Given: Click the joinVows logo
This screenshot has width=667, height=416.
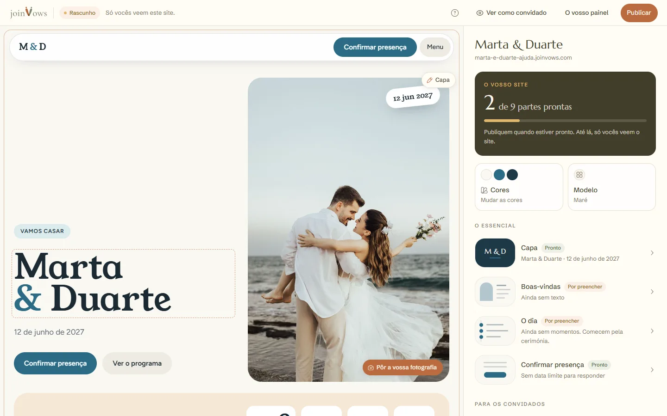Looking at the screenshot, I should click(x=29, y=12).
